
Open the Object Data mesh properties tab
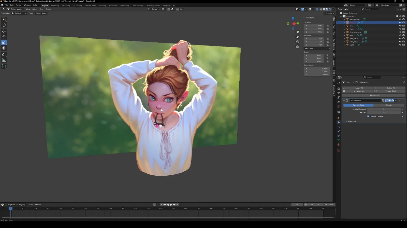point(339,140)
